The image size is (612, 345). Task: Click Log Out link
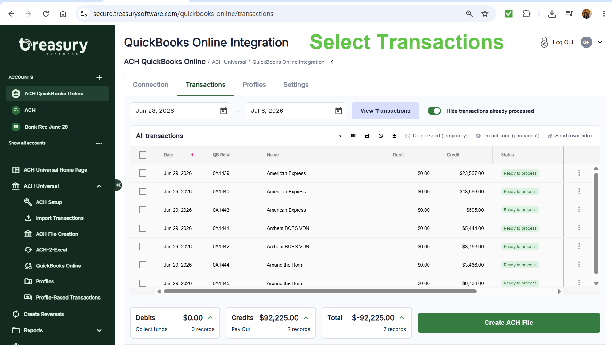[x=563, y=42]
